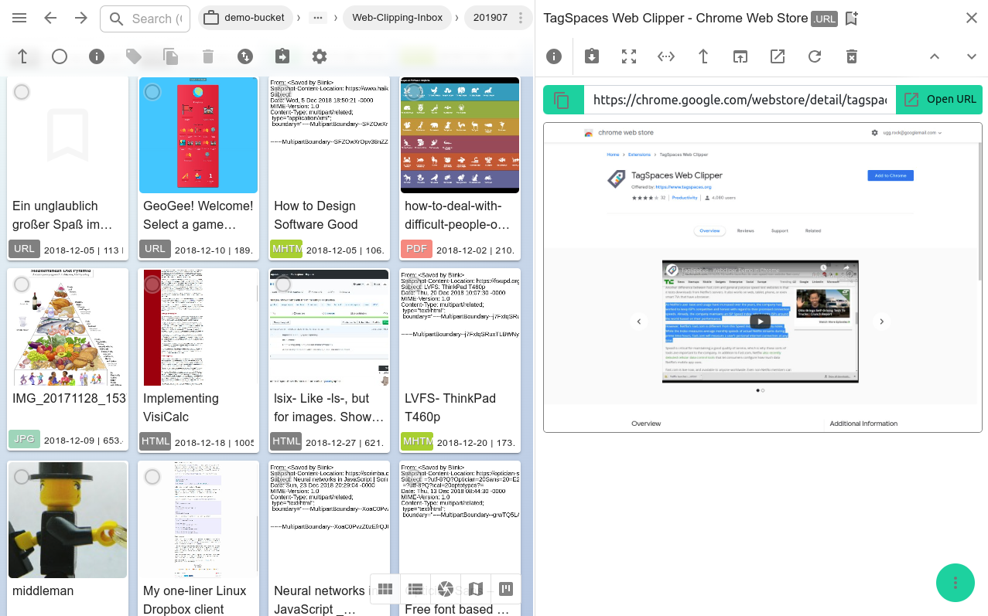Click the Open URL button
Screen dimensions: 988x616
coord(939,100)
